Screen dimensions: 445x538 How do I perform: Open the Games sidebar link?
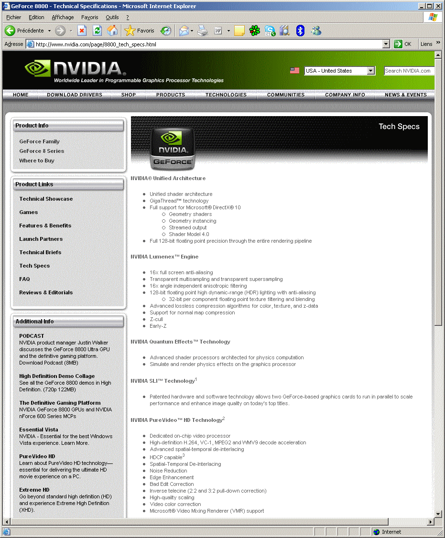29,213
